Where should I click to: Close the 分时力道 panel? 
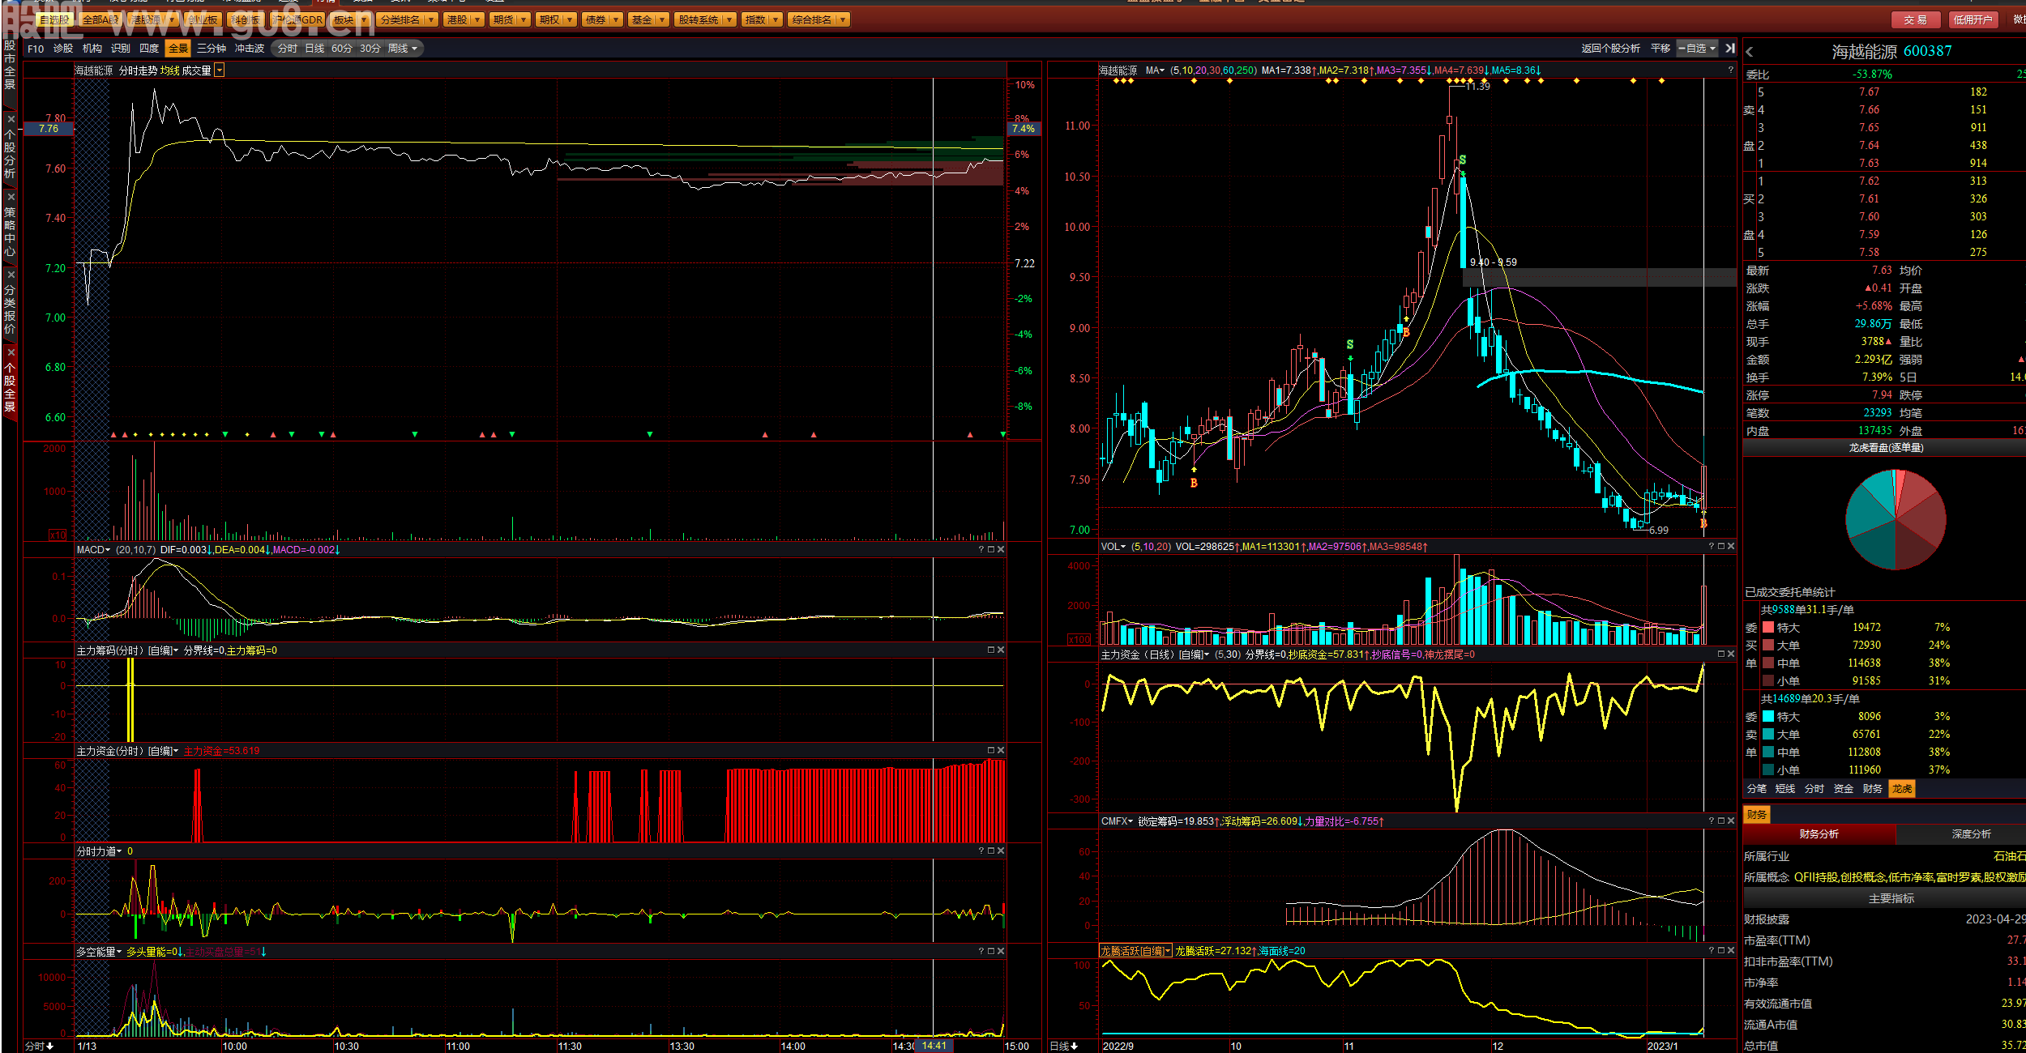pyautogui.click(x=1001, y=850)
